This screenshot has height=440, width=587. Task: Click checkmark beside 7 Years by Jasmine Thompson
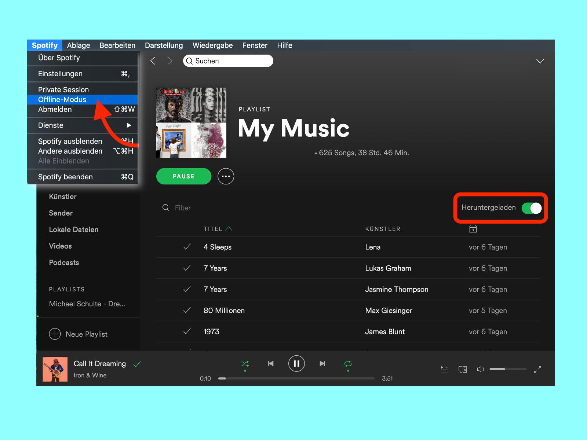click(x=187, y=289)
